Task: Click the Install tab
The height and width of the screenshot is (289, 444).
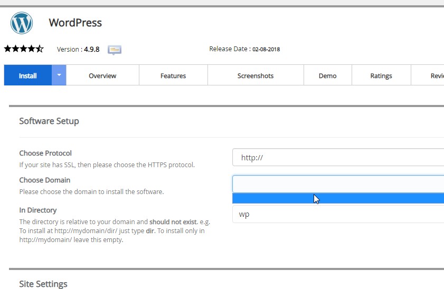Action: (x=28, y=75)
